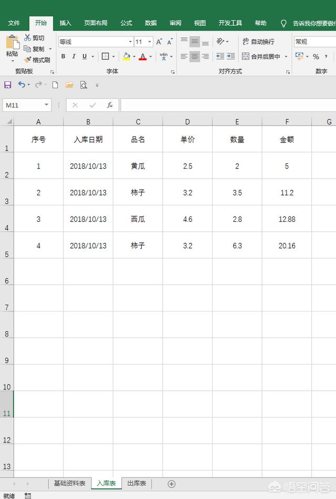This screenshot has width=336, height=499.
Task: Decrease font size with the smaller A icon
Action: [x=170, y=41]
